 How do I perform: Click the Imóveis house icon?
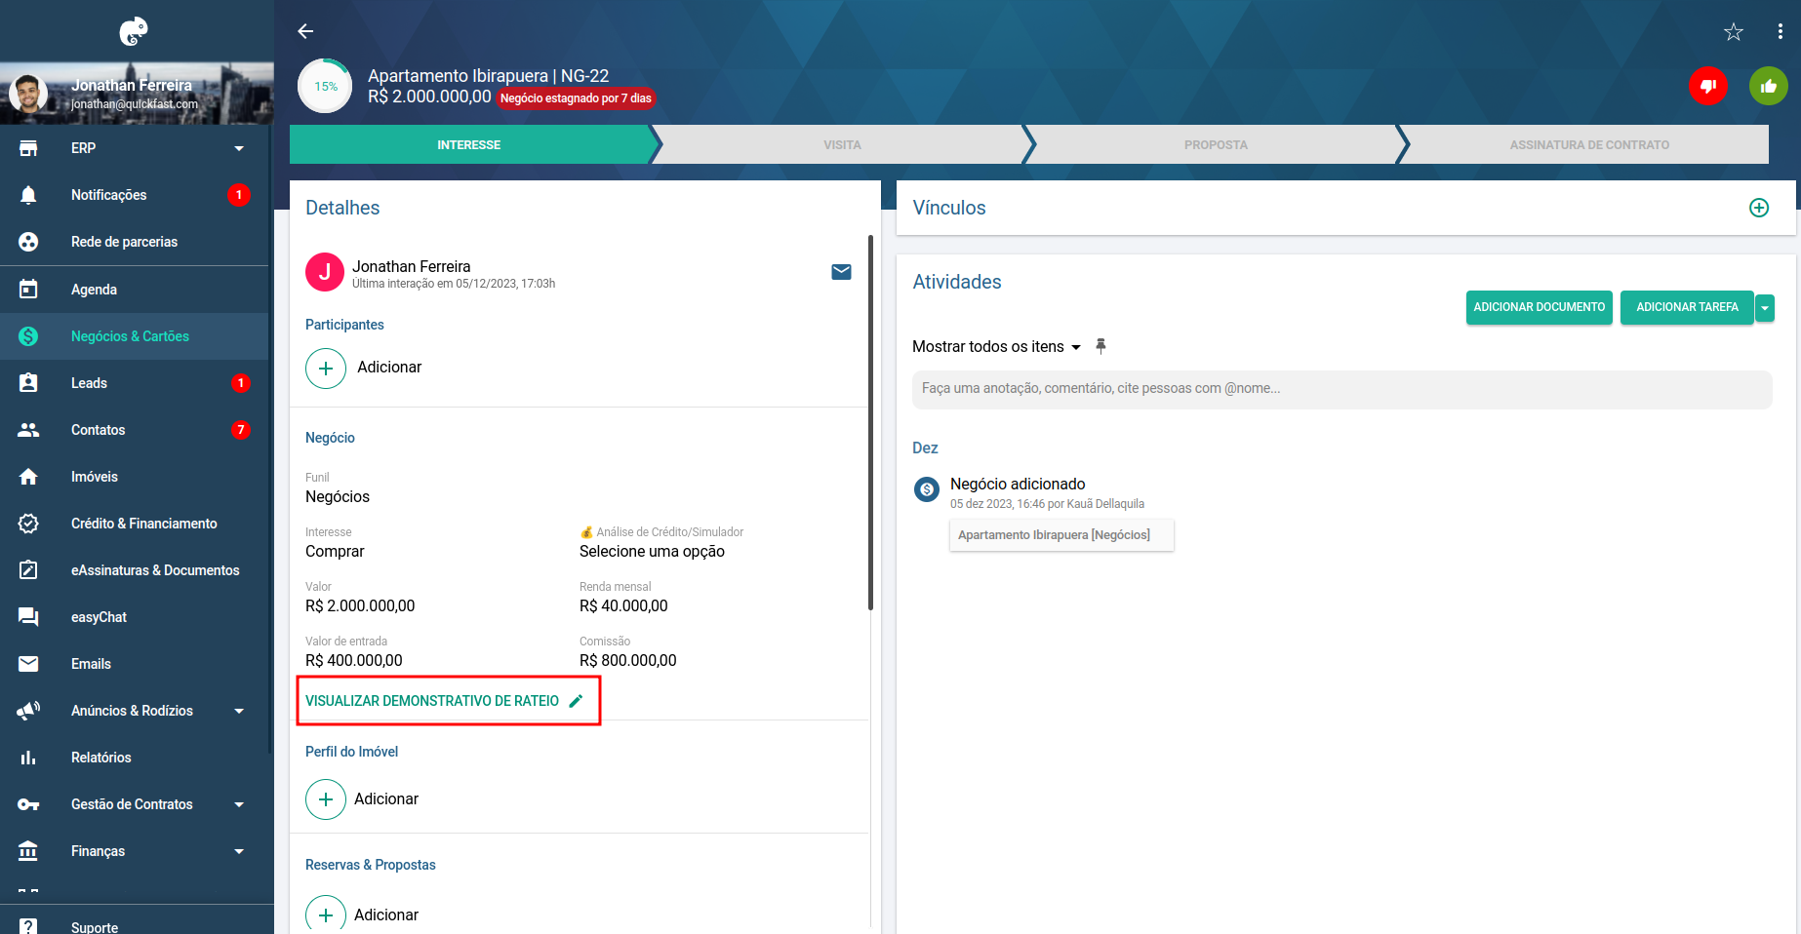pyautogui.click(x=28, y=476)
